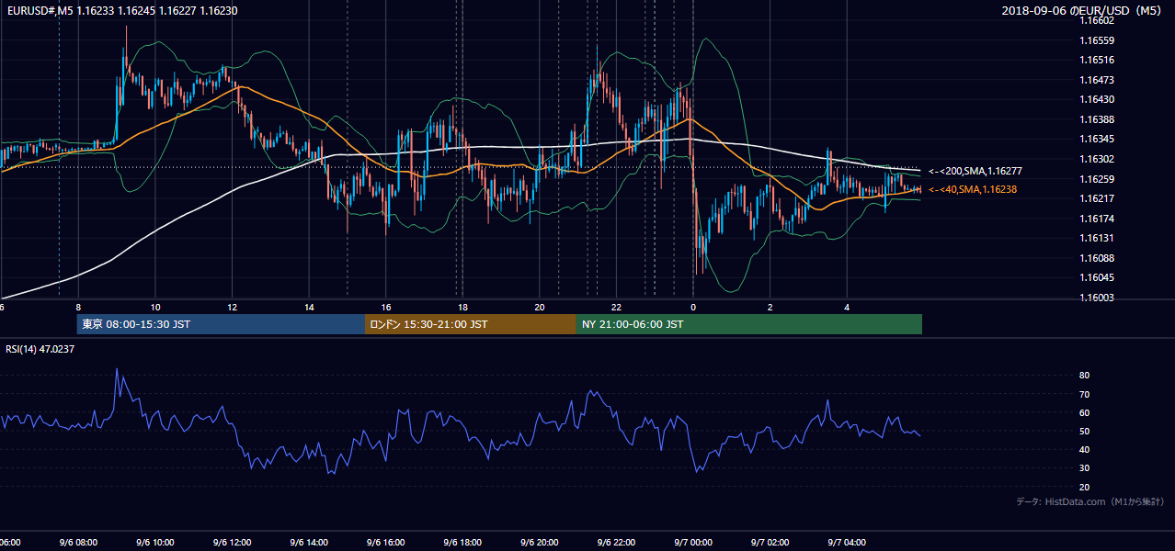The height and width of the screenshot is (551, 1175).
Task: Click the 2018-09-06 EUR/USD (M5) chart title
Action: pyautogui.click(x=1081, y=11)
